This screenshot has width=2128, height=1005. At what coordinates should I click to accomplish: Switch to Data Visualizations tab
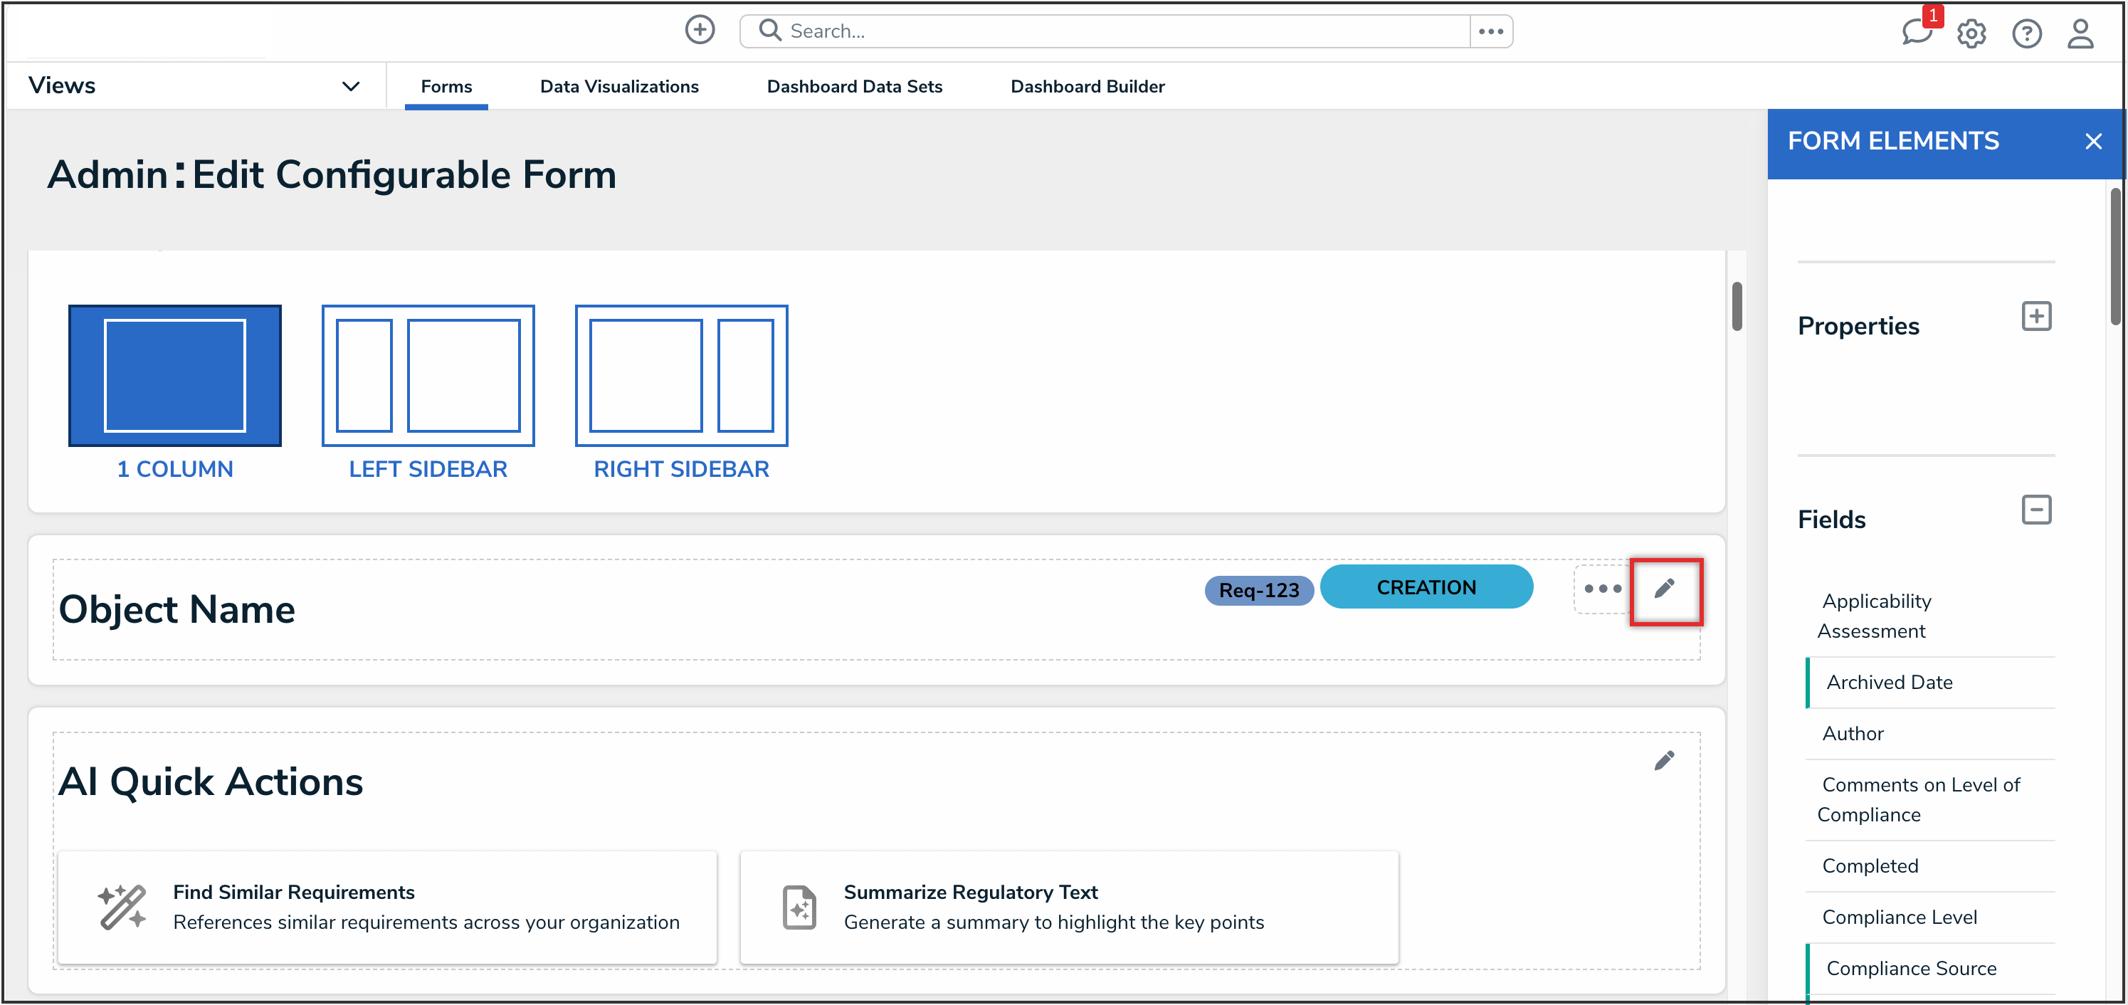coord(618,87)
